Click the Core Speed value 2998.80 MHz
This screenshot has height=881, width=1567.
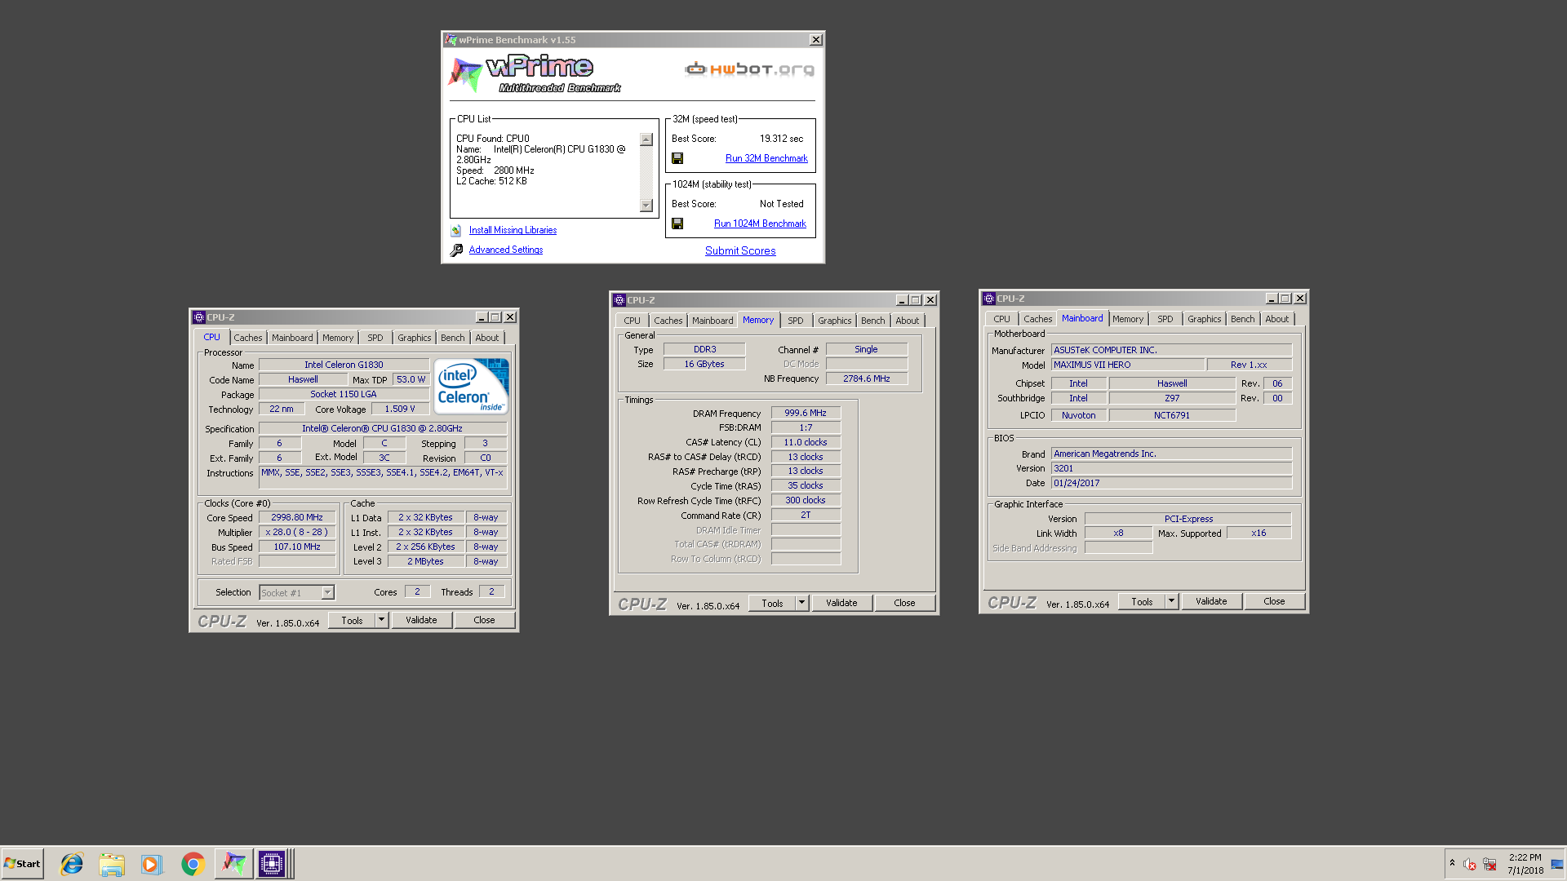pos(297,517)
